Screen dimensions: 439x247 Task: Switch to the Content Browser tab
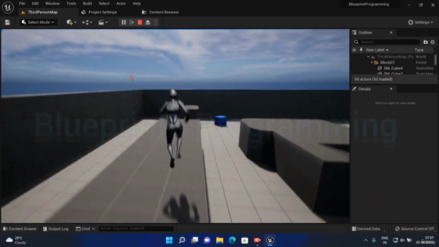pyautogui.click(x=161, y=12)
